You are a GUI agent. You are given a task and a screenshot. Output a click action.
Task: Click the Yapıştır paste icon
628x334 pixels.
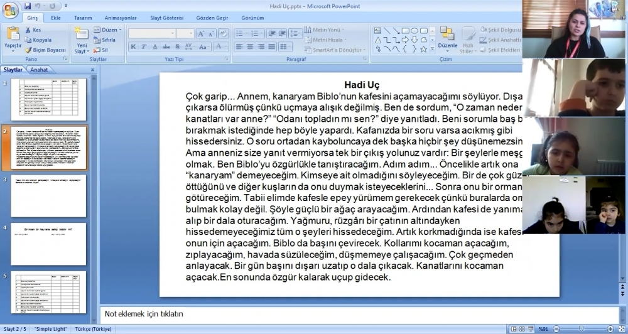13,38
